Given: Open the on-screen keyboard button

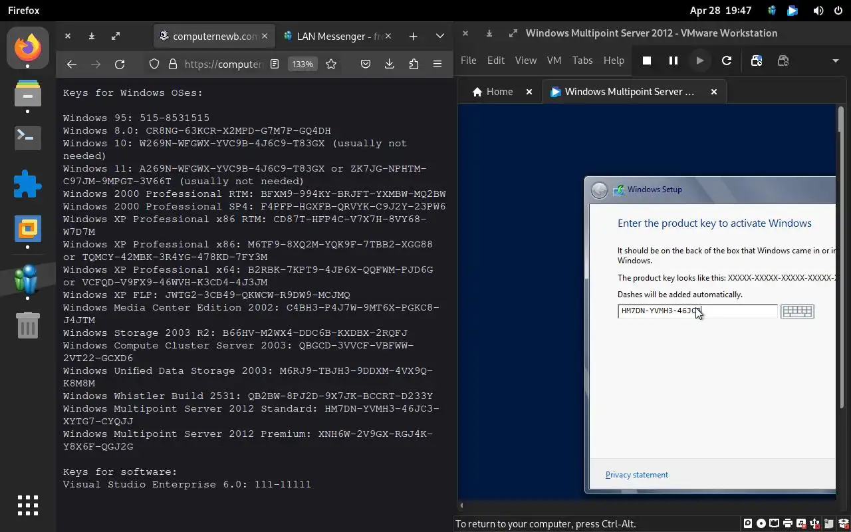Looking at the screenshot, I should (x=797, y=311).
